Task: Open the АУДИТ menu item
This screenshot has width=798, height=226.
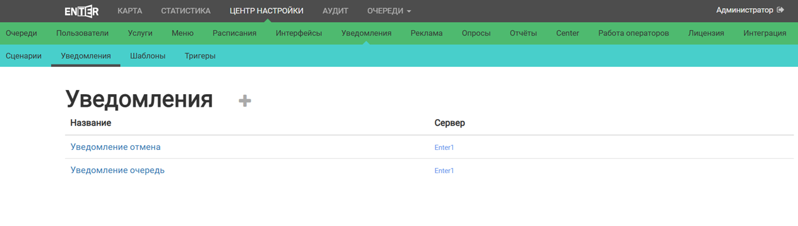Action: [335, 11]
